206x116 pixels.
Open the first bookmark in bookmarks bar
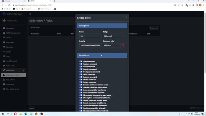pos(6,9)
